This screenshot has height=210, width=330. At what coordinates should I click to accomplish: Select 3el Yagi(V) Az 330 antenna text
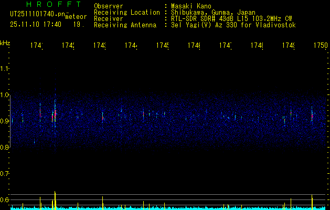pyautogui.click(x=233, y=25)
